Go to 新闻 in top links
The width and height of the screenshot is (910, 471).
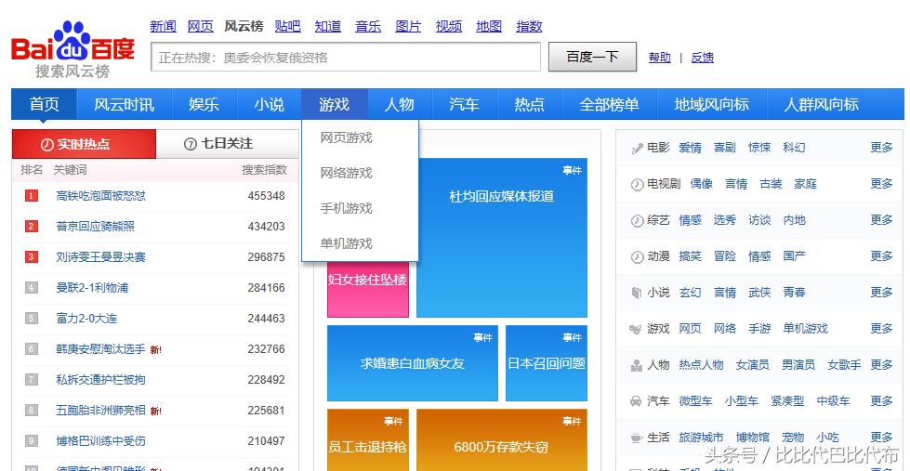[x=163, y=26]
